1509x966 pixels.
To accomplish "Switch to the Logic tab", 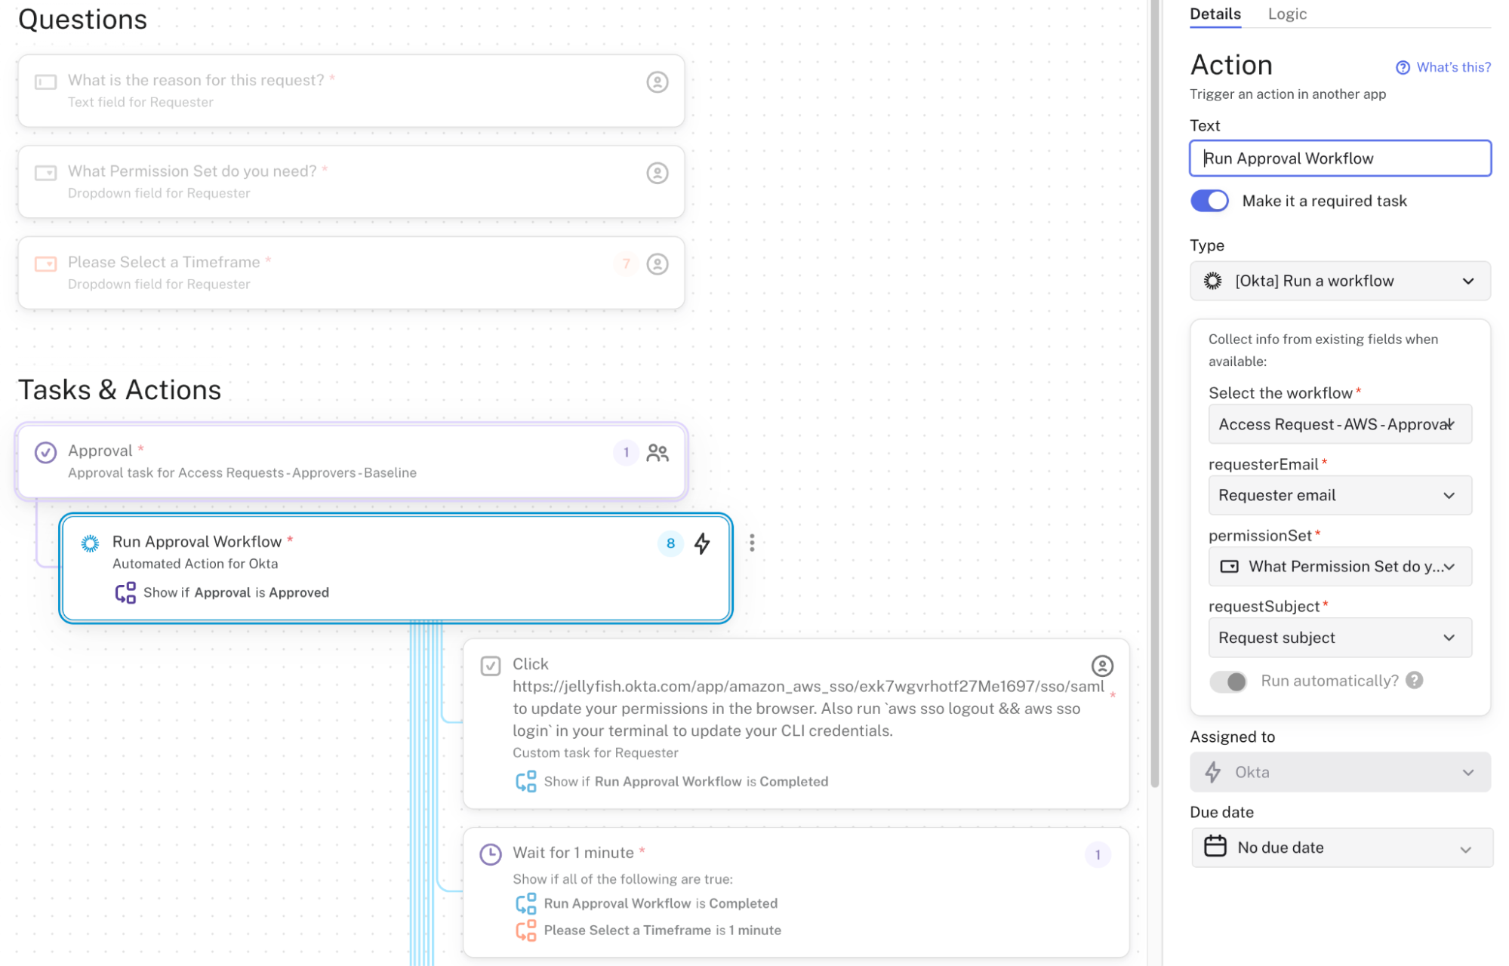I will [1287, 14].
